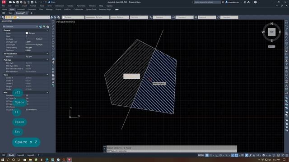Open the Layer Properties manager icon
This screenshot has width=289, height=162.
pyautogui.click(x=3, y=17)
